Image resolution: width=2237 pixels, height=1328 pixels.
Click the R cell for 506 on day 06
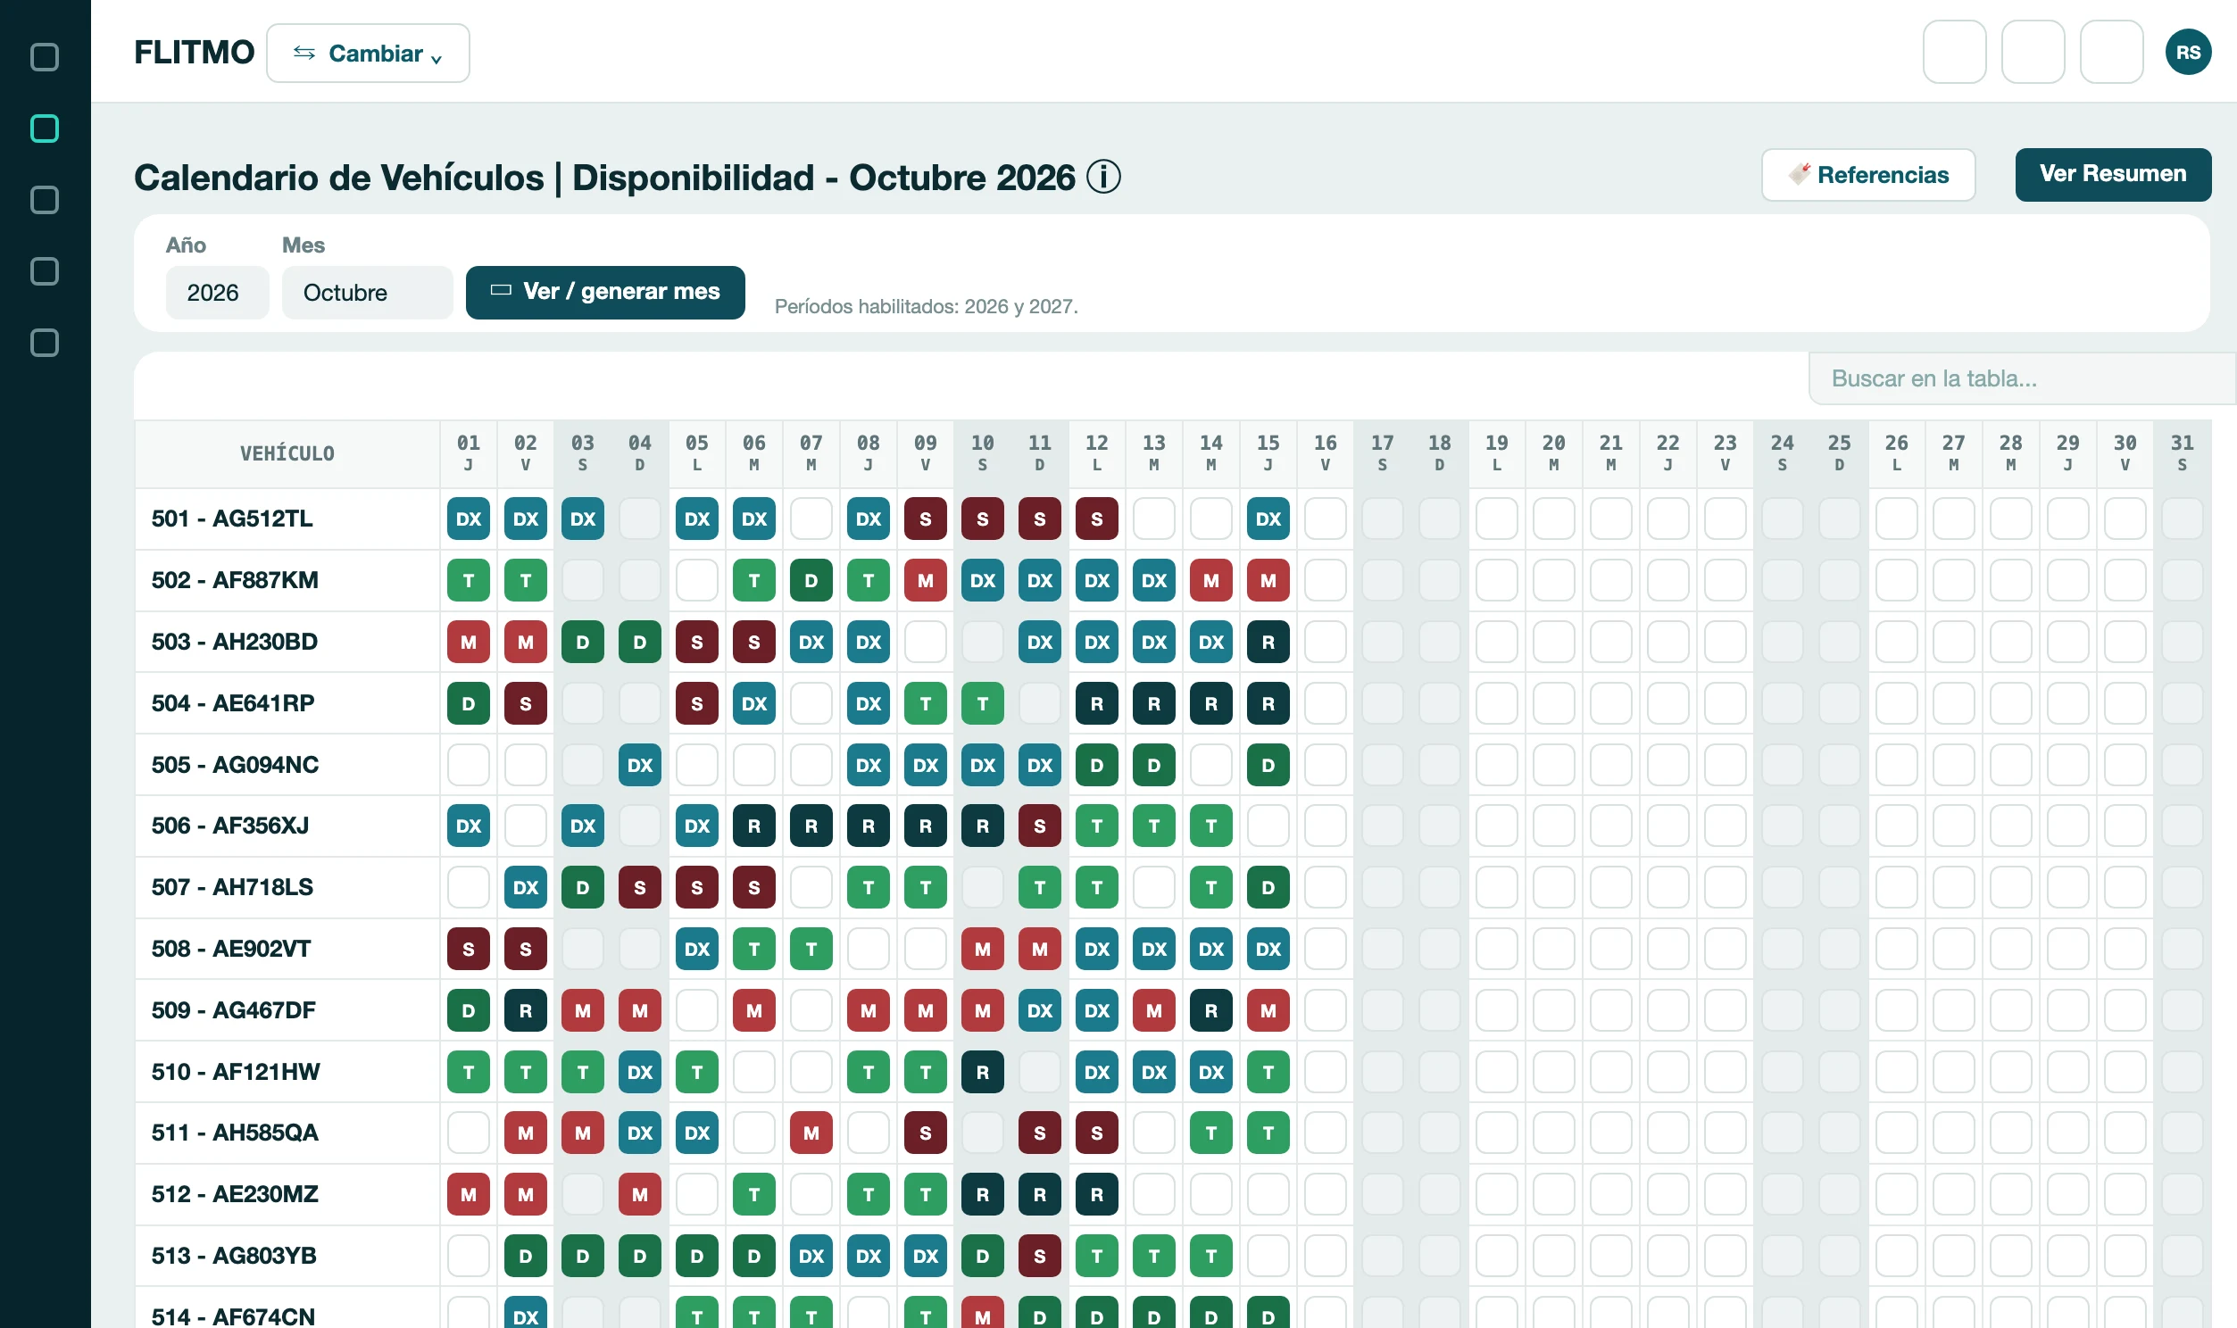(x=754, y=826)
